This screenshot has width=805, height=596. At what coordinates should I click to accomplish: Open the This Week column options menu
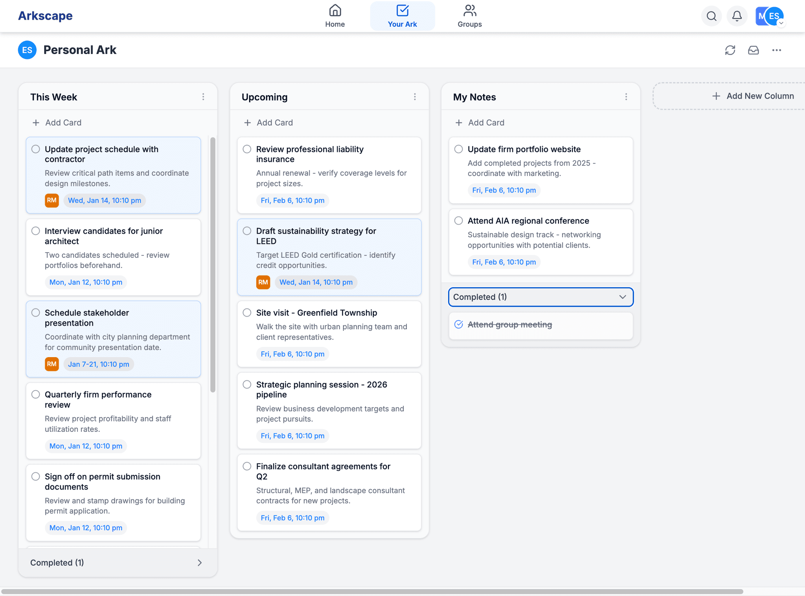pos(204,97)
